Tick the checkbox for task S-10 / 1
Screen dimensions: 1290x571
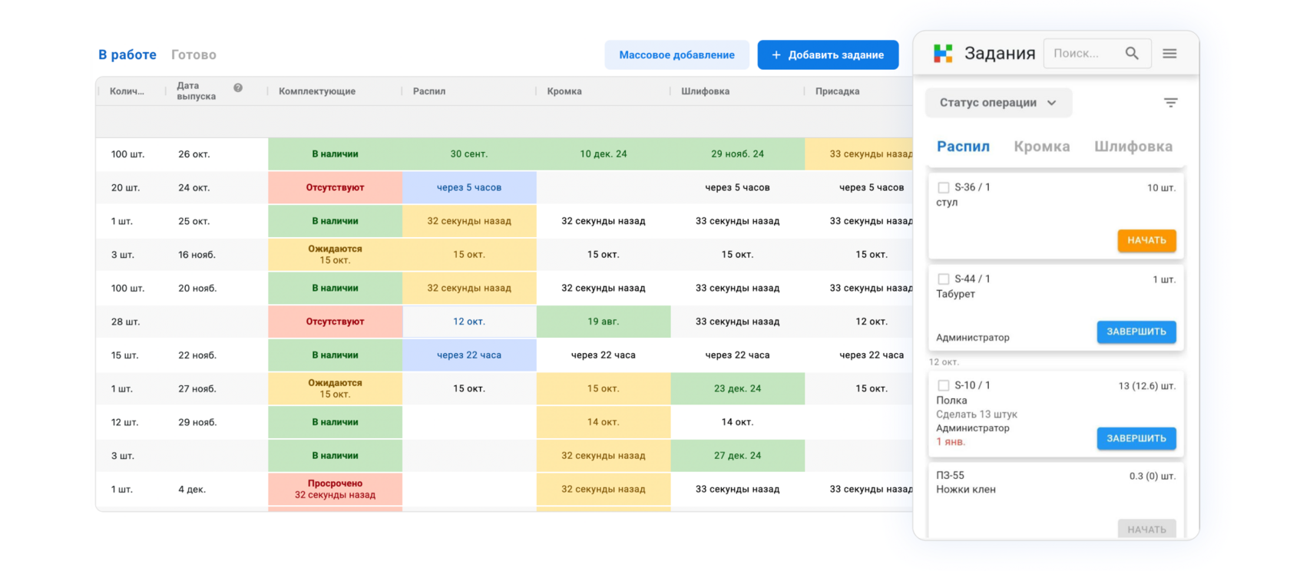click(944, 385)
